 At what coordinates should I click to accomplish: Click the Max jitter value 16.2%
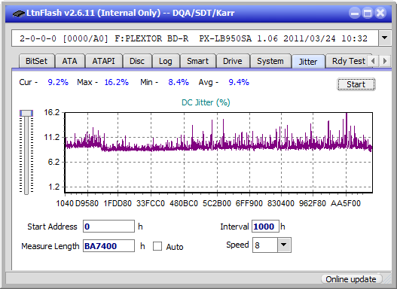click(x=117, y=82)
